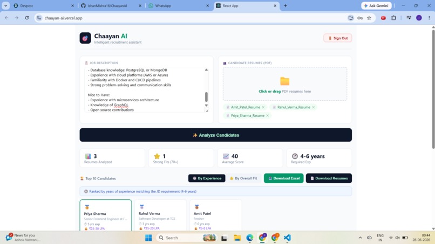Click the ENG IN language indicator
The image size is (435, 244).
click(380, 238)
